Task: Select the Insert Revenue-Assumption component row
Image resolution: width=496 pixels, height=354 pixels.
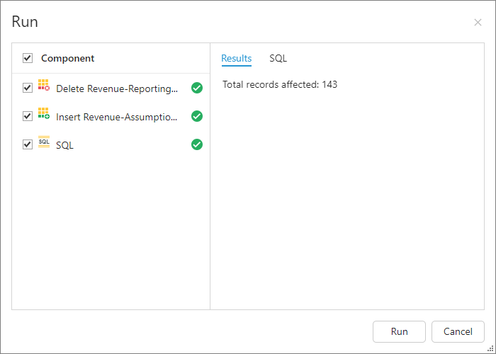Action: click(x=117, y=117)
